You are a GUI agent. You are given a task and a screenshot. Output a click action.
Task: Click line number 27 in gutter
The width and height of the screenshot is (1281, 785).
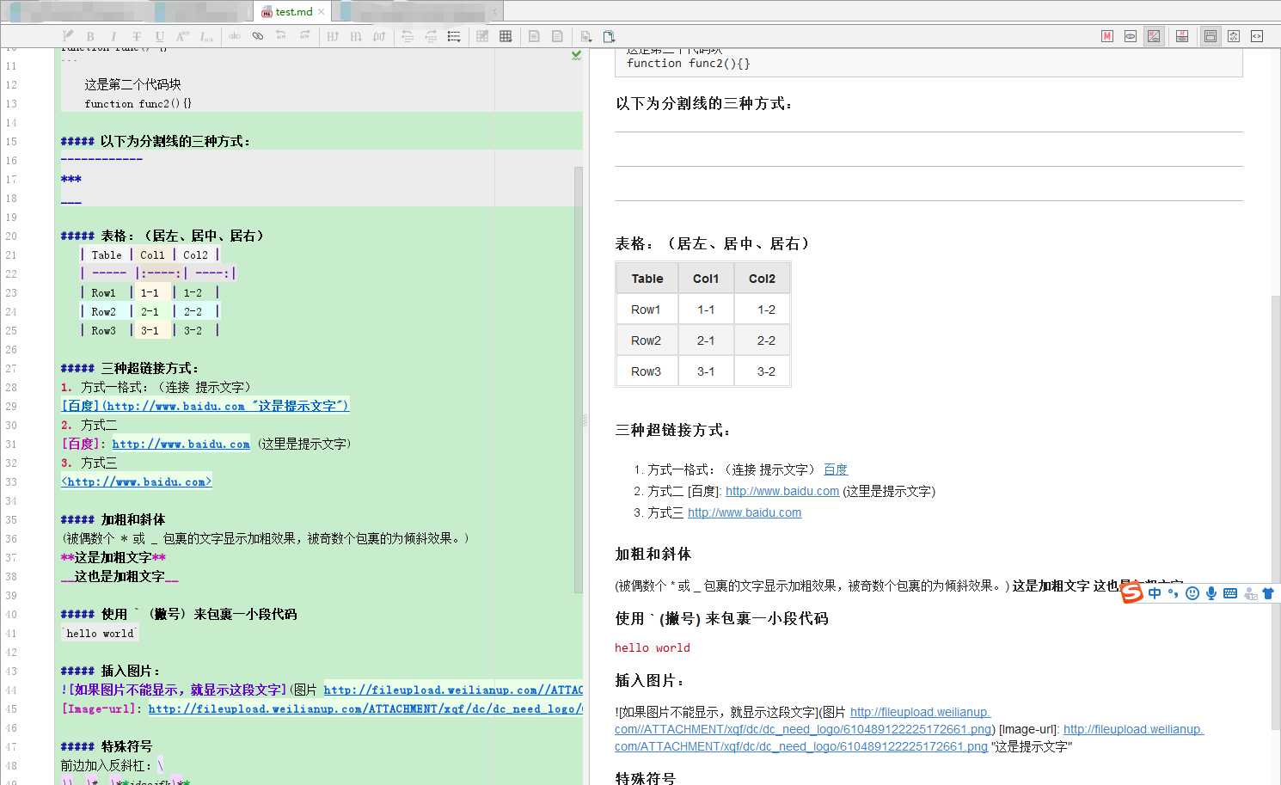[11, 368]
